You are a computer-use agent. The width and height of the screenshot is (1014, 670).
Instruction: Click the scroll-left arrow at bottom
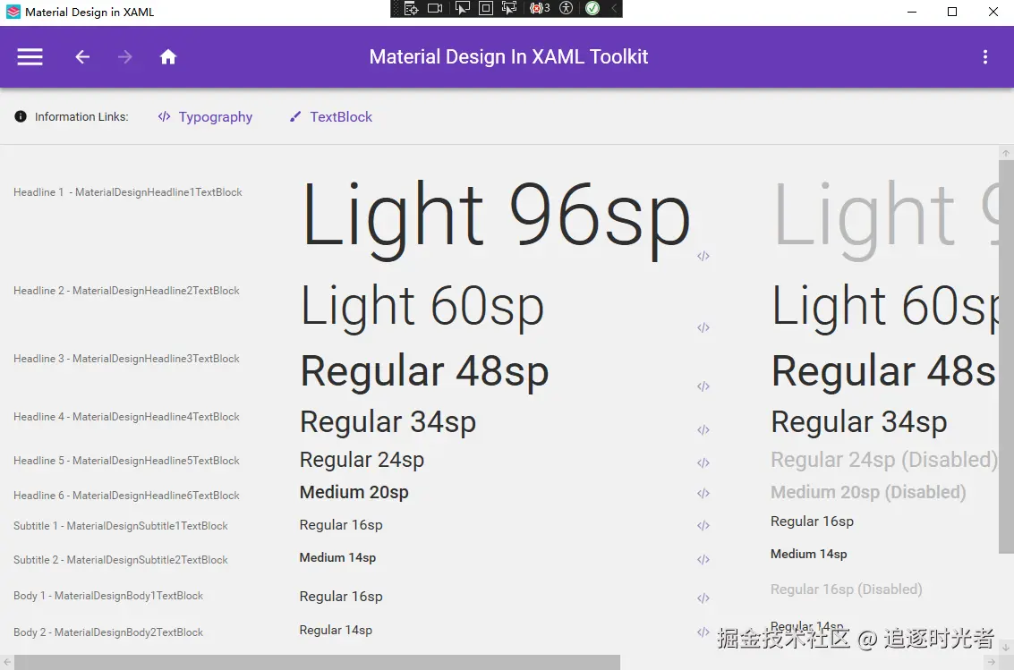7,662
